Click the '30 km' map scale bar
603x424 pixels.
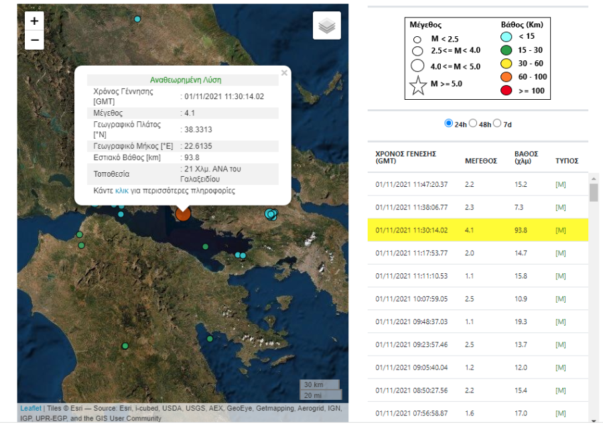[320, 384]
